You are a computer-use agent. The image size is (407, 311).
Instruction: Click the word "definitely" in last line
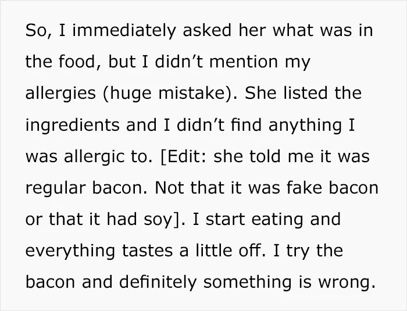click(x=158, y=283)
